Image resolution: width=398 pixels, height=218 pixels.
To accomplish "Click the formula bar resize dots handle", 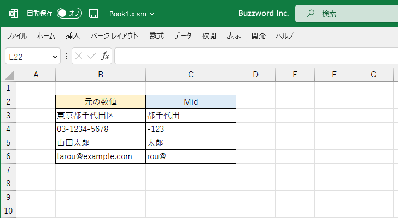I will tap(66, 56).
